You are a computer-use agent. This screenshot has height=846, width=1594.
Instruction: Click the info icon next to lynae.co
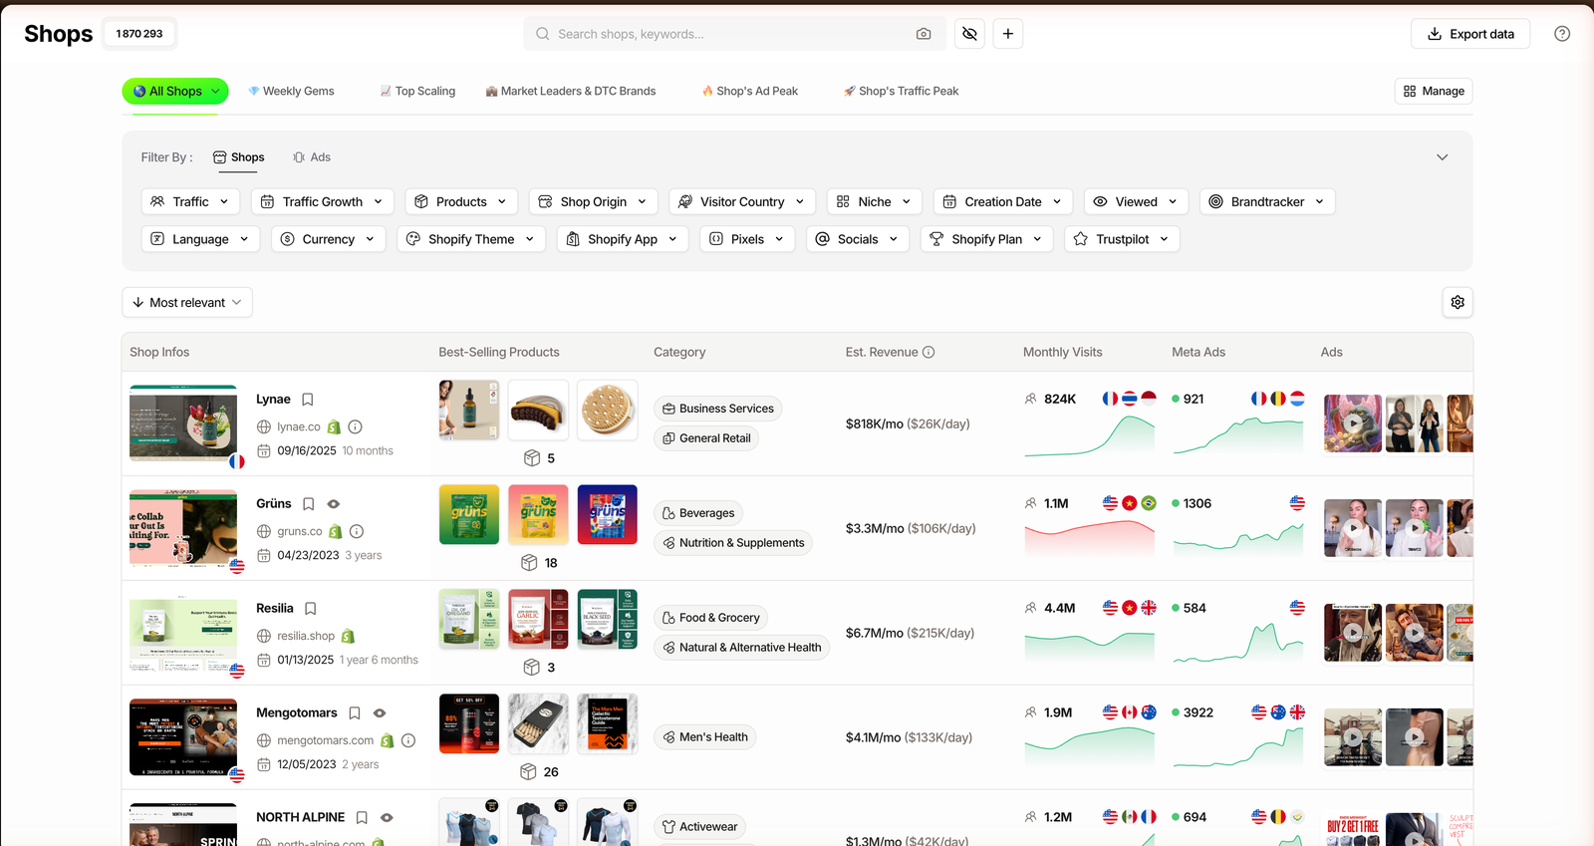[356, 426]
